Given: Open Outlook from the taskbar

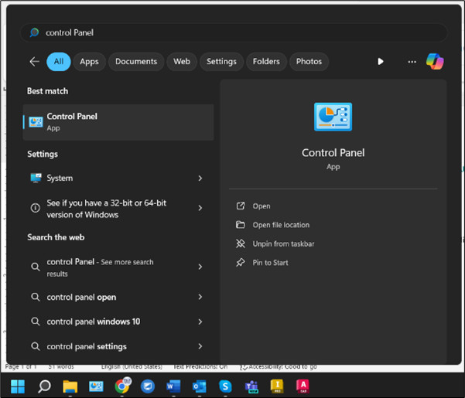Looking at the screenshot, I should point(200,386).
